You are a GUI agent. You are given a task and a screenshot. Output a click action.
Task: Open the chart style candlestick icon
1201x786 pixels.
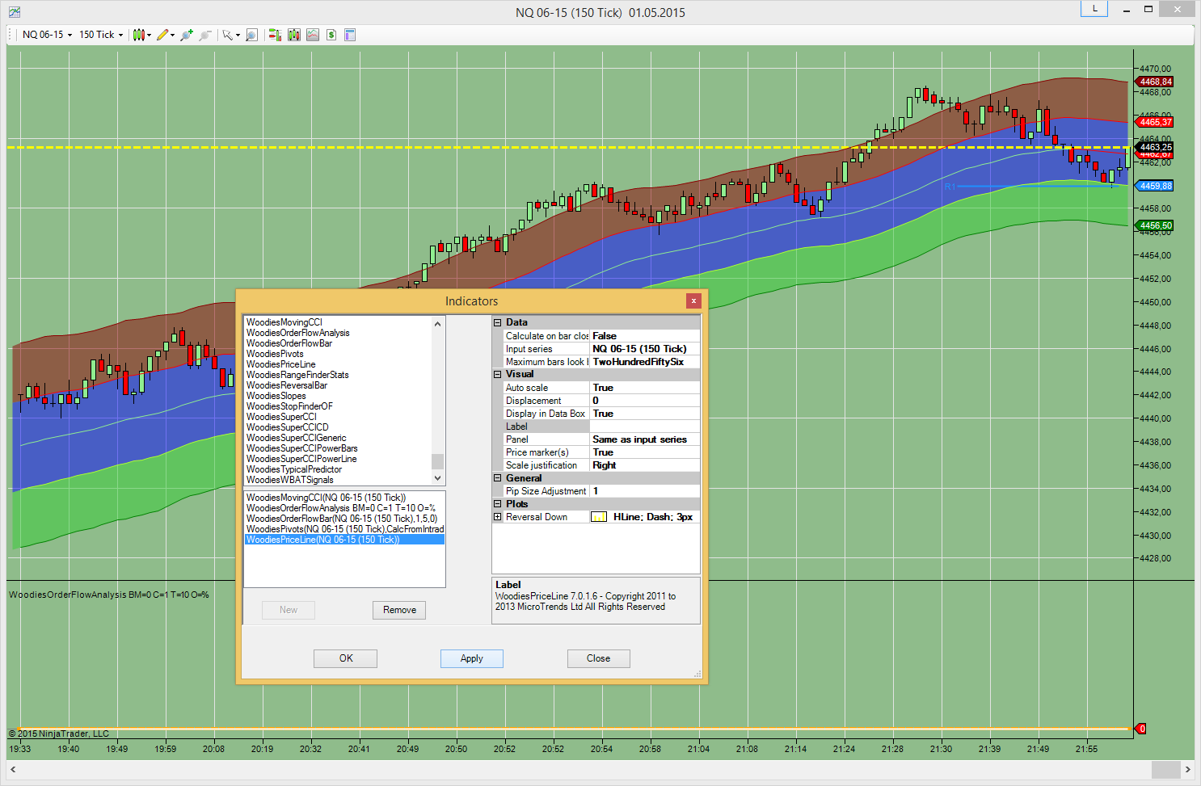coord(139,35)
